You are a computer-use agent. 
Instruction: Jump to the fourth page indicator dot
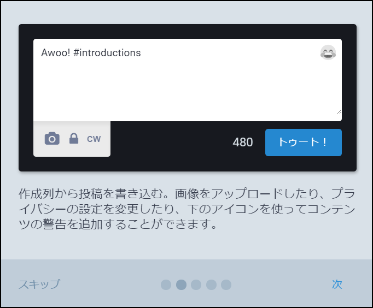point(211,285)
